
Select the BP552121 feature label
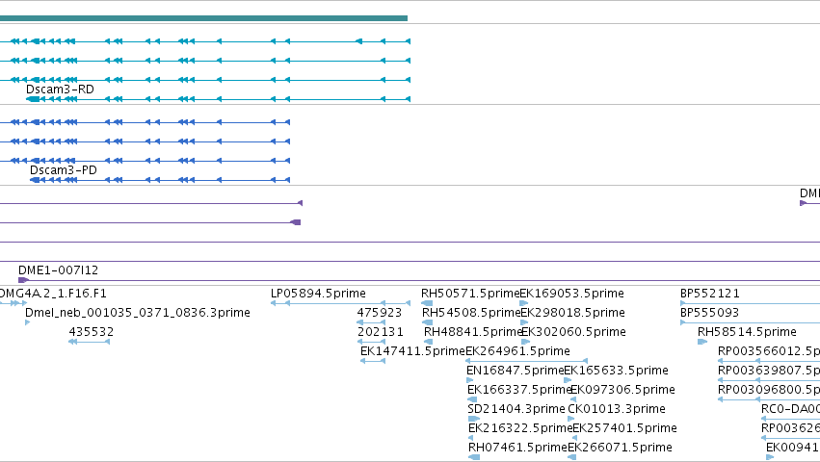[709, 294]
